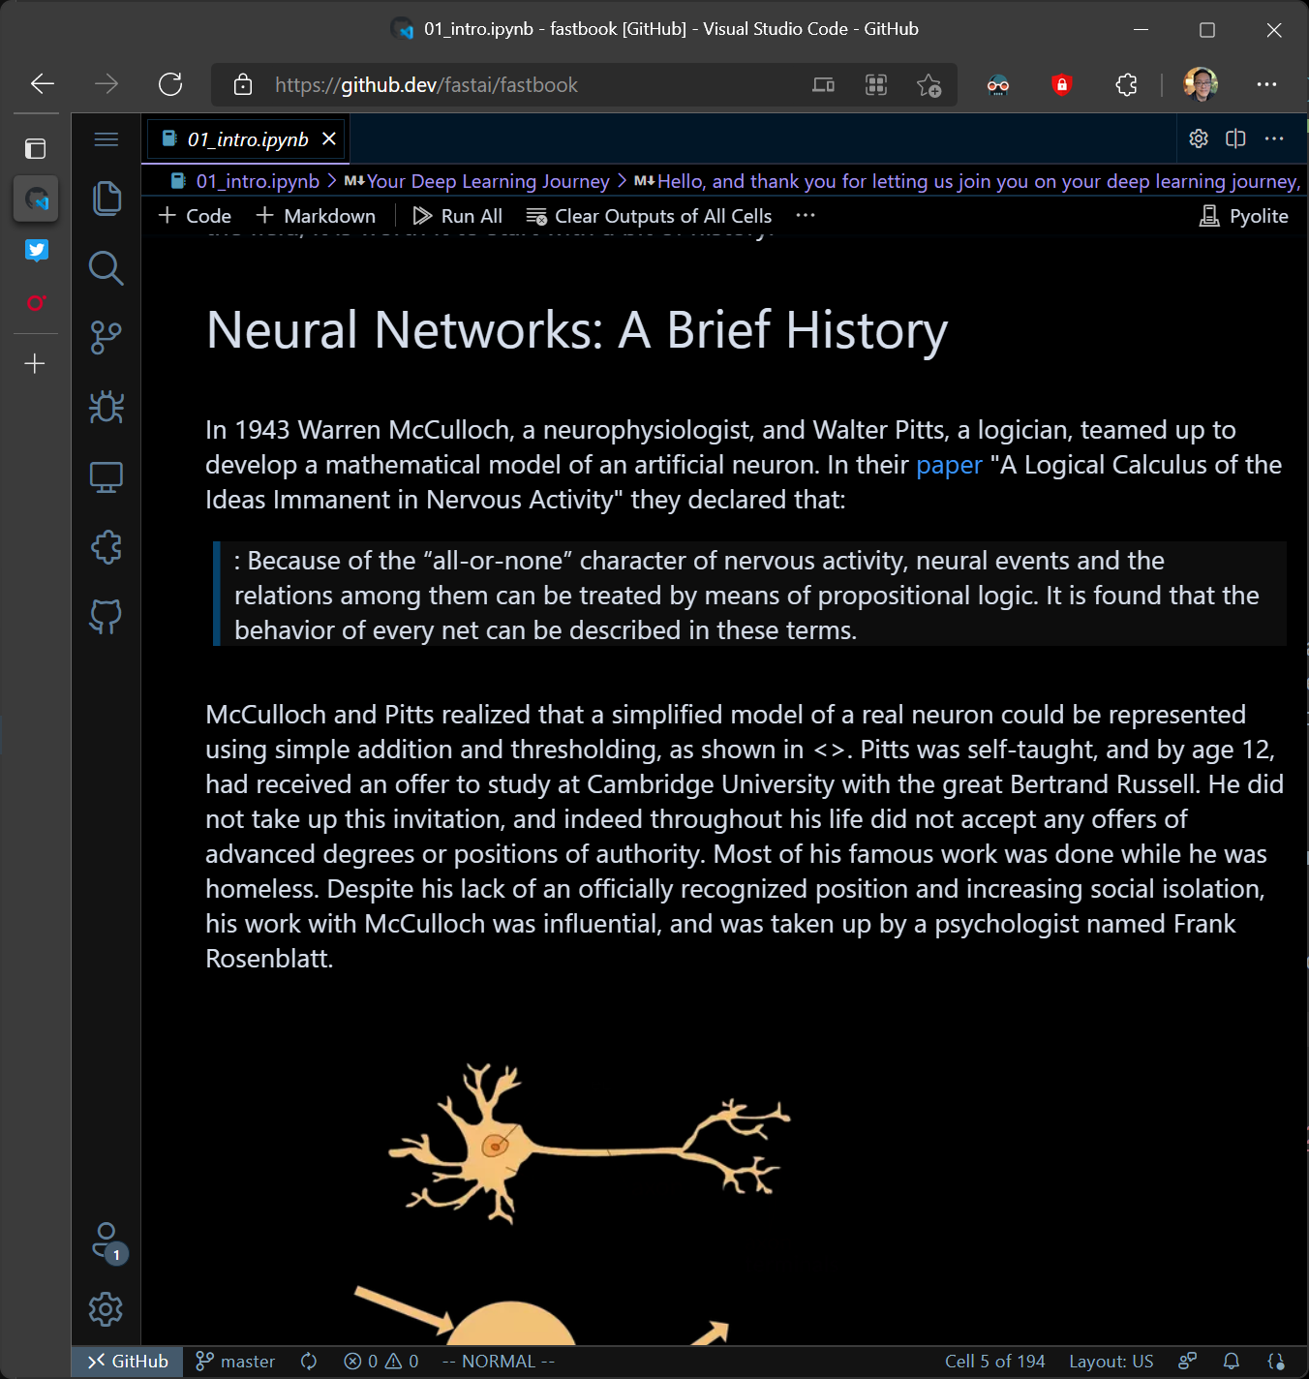1309x1379 pixels.
Task: Open the 'paper' hyperlink
Action: click(948, 465)
